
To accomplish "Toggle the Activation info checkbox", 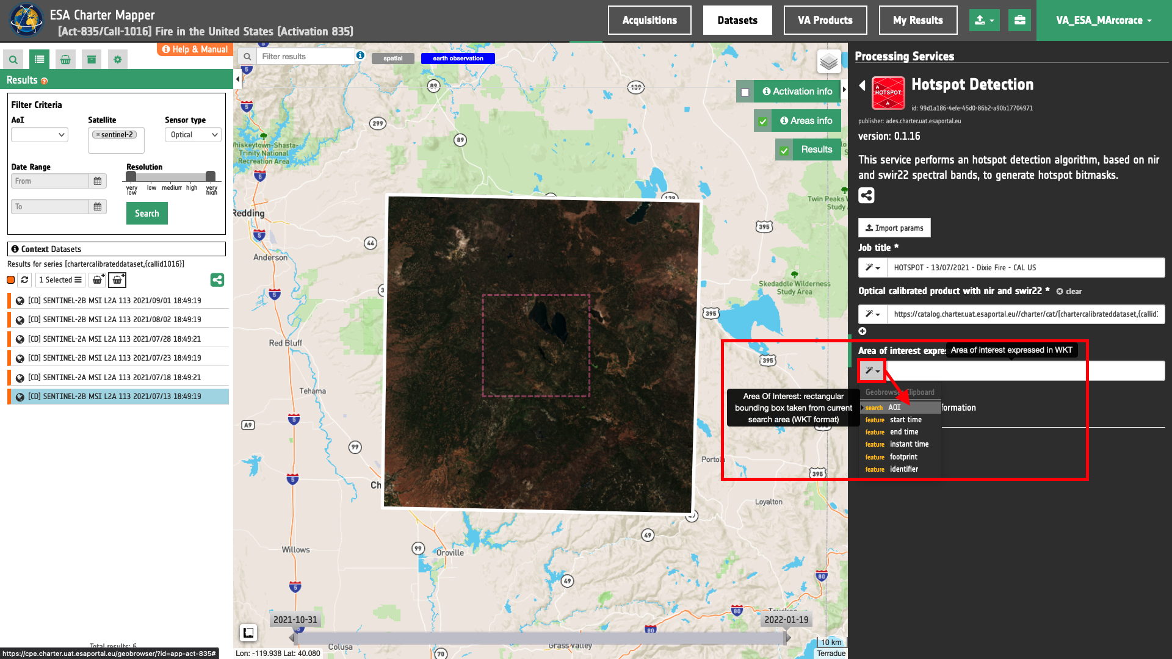I will point(745,92).
